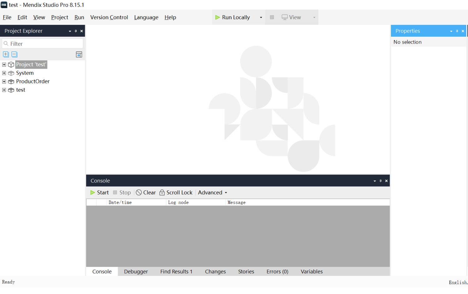Toggle Scroll Lock in Console
Viewport: 468px width, 294px height.
click(176, 193)
